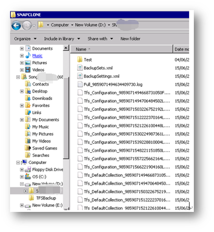Open the Include in library menu
The width and height of the screenshot is (214, 232).
[x=62, y=39]
